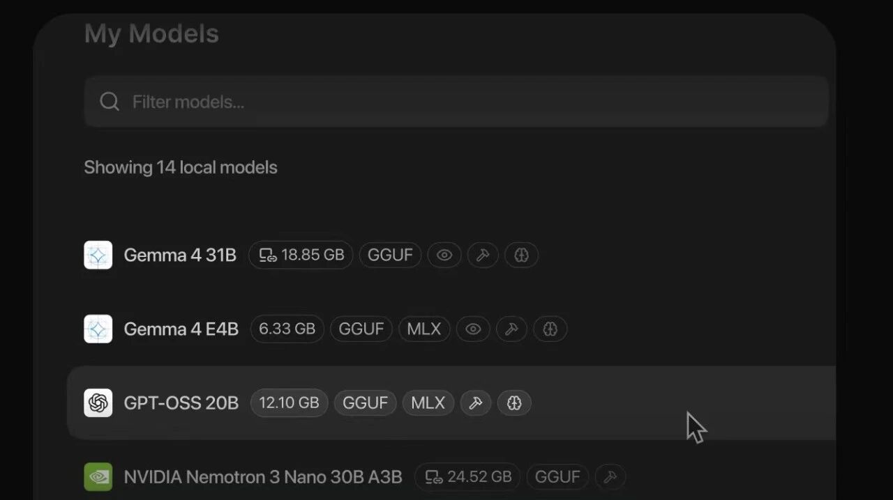893x500 pixels.
Task: Click the reasoning brain badge on Gemma 4 31B
Action: pos(521,255)
